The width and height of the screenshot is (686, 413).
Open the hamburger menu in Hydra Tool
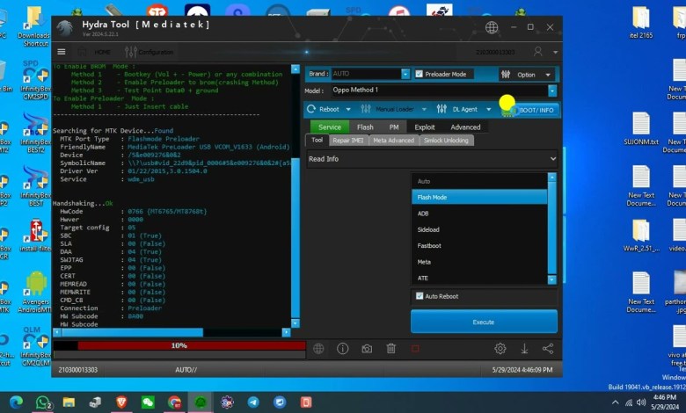click(62, 52)
